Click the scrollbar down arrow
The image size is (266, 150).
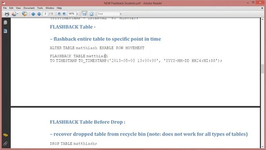[x=263, y=147]
